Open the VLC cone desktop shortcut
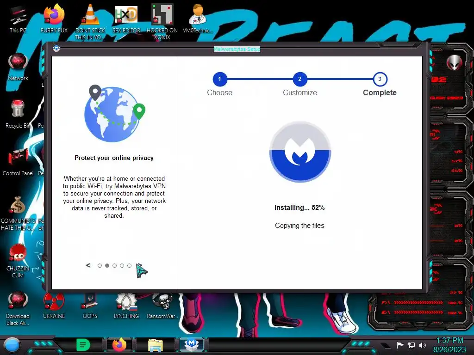The image size is (474, 355). pyautogui.click(x=90, y=22)
